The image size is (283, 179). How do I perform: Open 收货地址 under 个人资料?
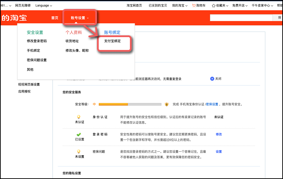click(x=72, y=41)
